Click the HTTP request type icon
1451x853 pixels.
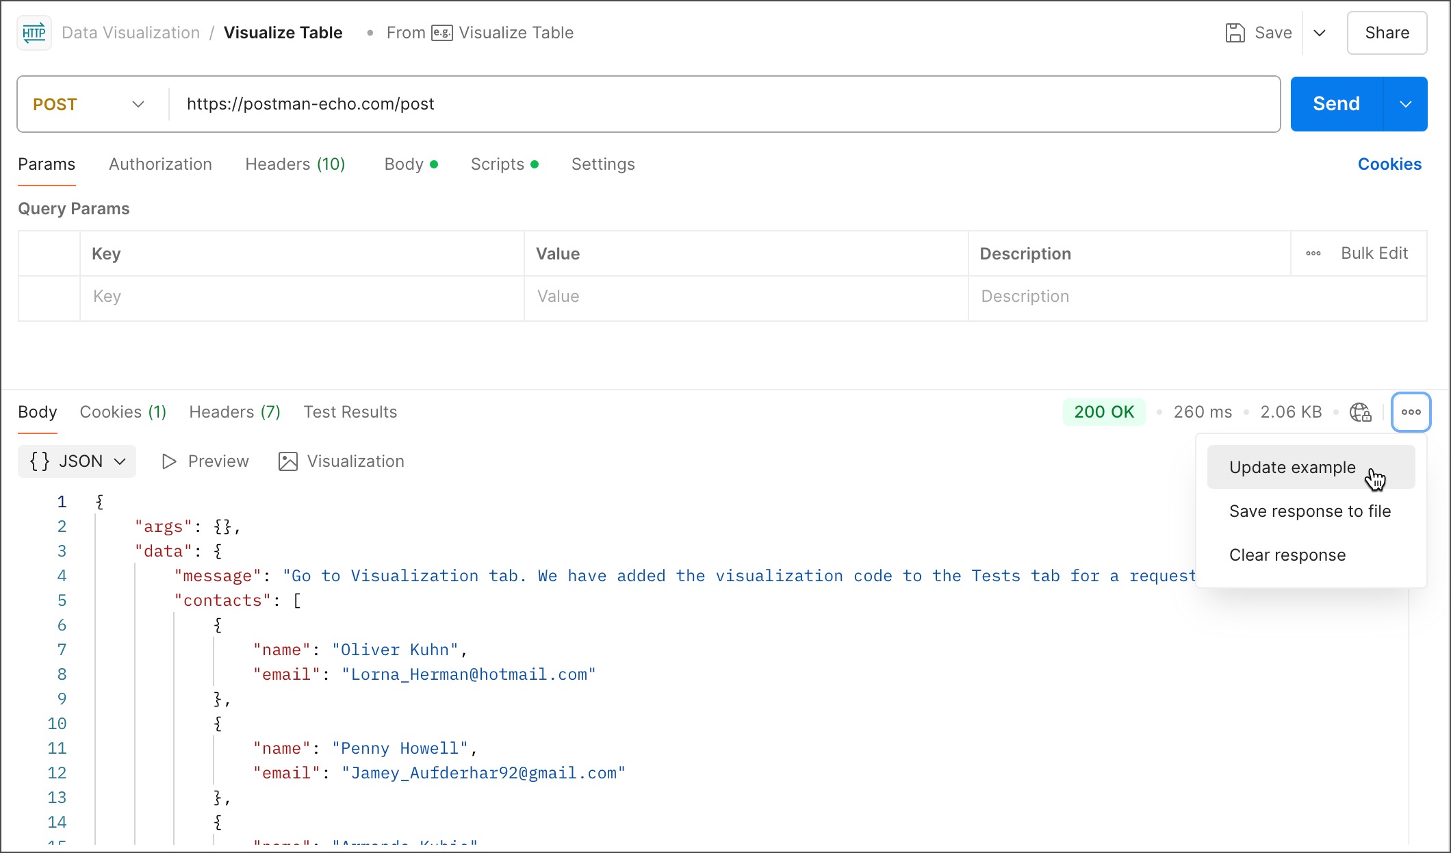coord(34,33)
